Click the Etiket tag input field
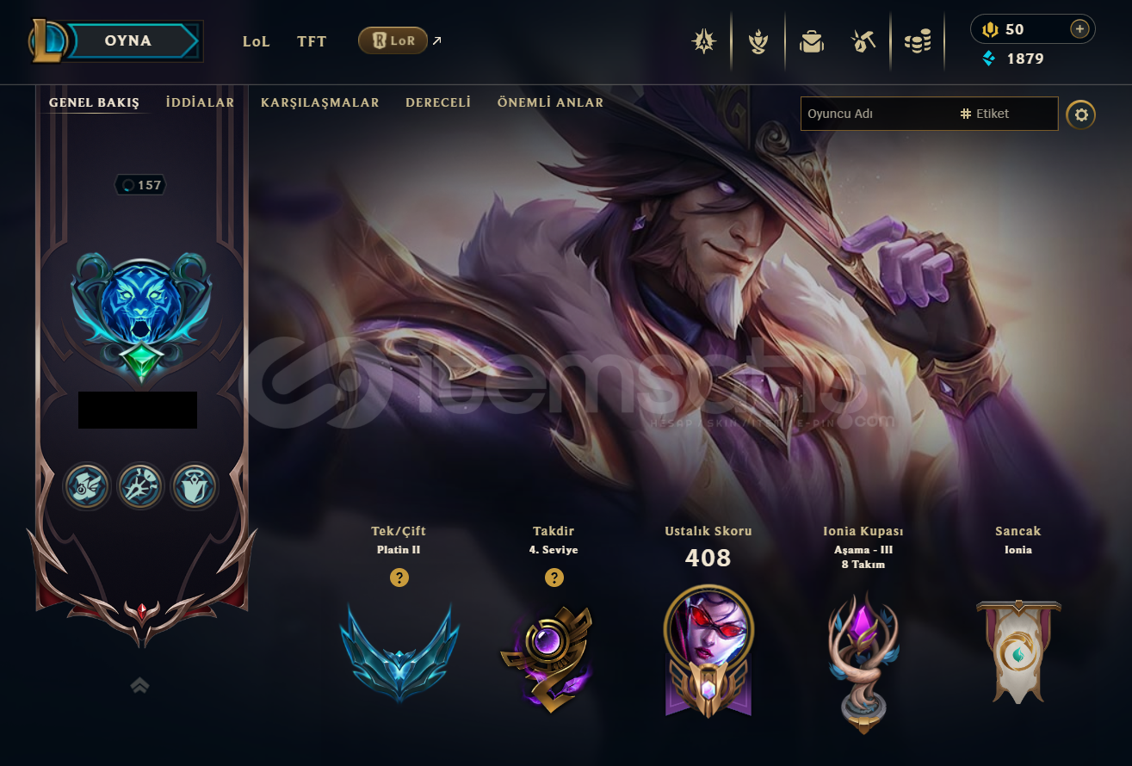 1006,114
